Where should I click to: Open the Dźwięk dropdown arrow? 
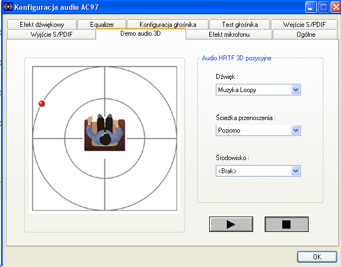pyautogui.click(x=295, y=90)
